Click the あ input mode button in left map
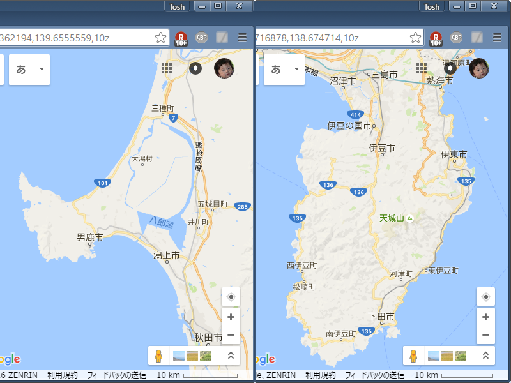 pos(21,70)
